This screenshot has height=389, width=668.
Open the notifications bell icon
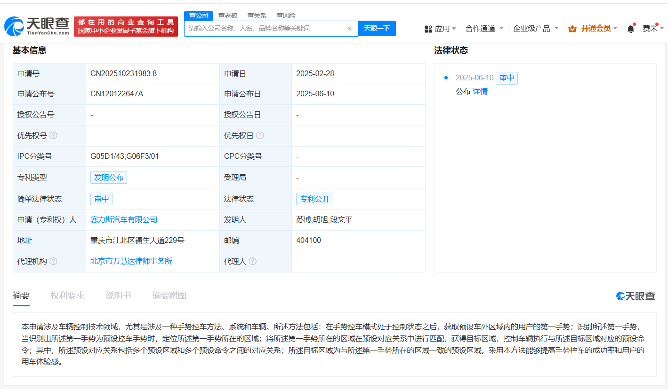(630, 29)
